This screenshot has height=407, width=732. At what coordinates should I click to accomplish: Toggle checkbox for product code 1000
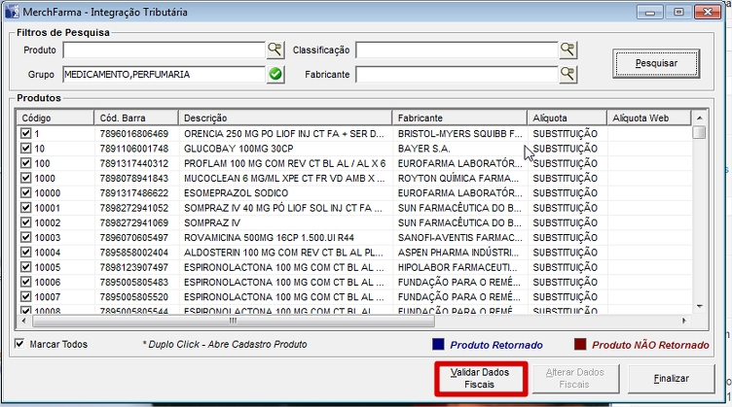pyautogui.click(x=26, y=178)
